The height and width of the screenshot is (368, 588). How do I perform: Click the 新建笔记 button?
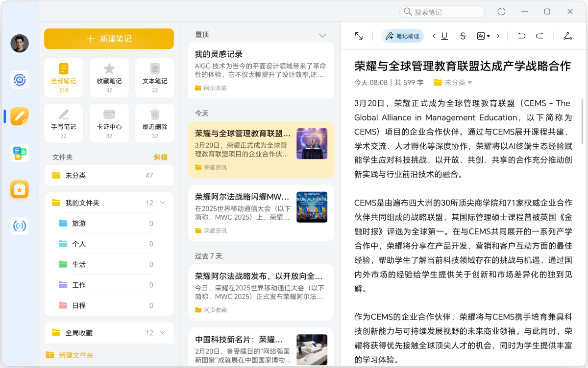tap(109, 38)
